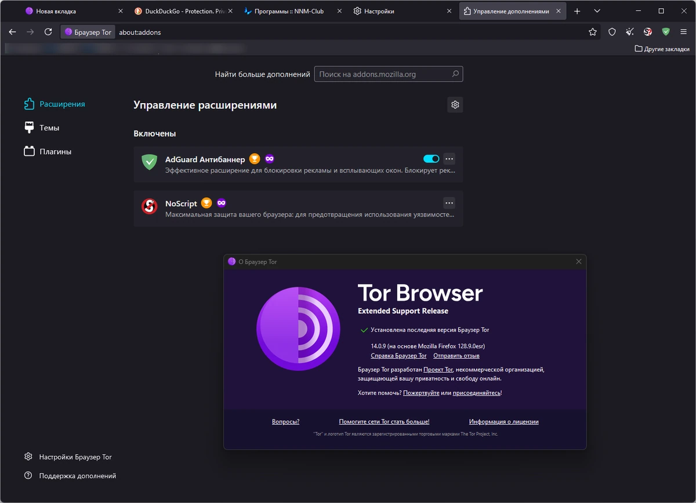Close the О Браузер Tor dialog
696x503 pixels.
pyautogui.click(x=578, y=261)
